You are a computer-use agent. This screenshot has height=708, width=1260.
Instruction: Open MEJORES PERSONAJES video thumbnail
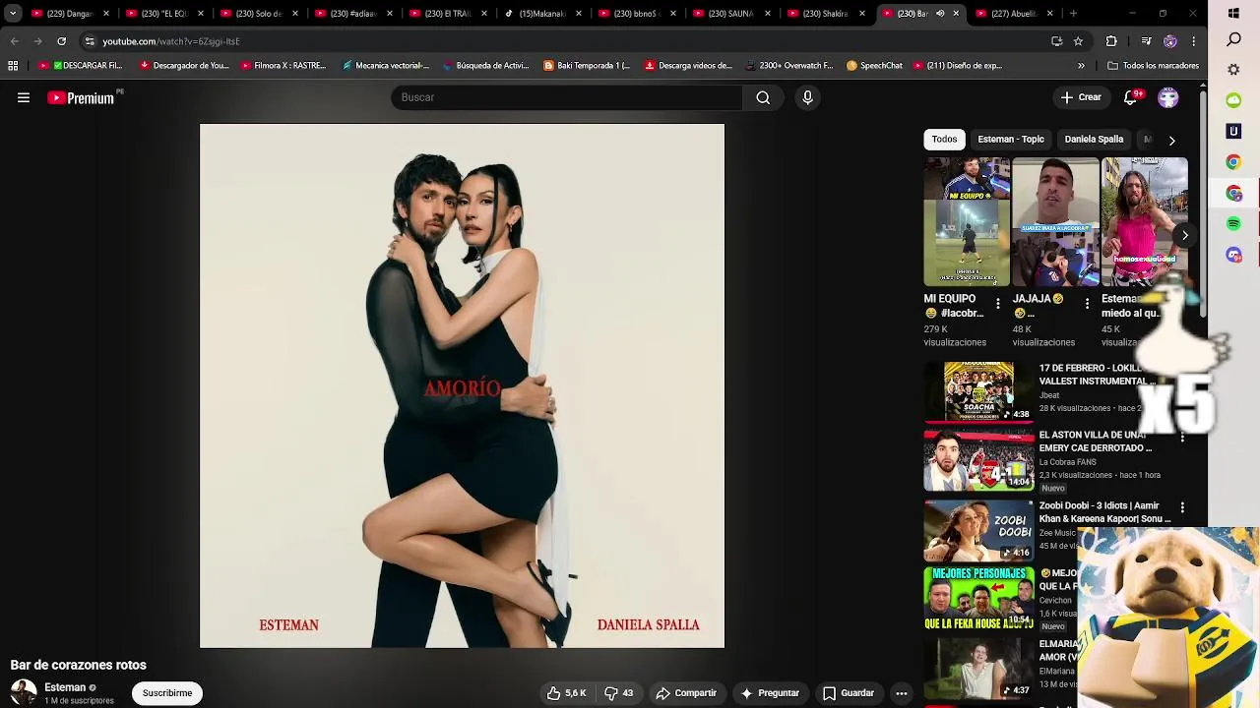click(x=978, y=600)
